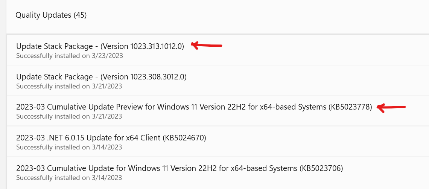Screen dimensions: 429x189
Task: Click the (45) update count in header
Action: coord(80,15)
